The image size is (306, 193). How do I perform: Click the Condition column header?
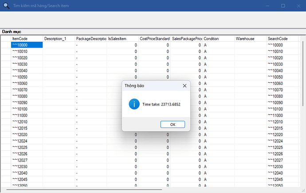tap(218, 39)
